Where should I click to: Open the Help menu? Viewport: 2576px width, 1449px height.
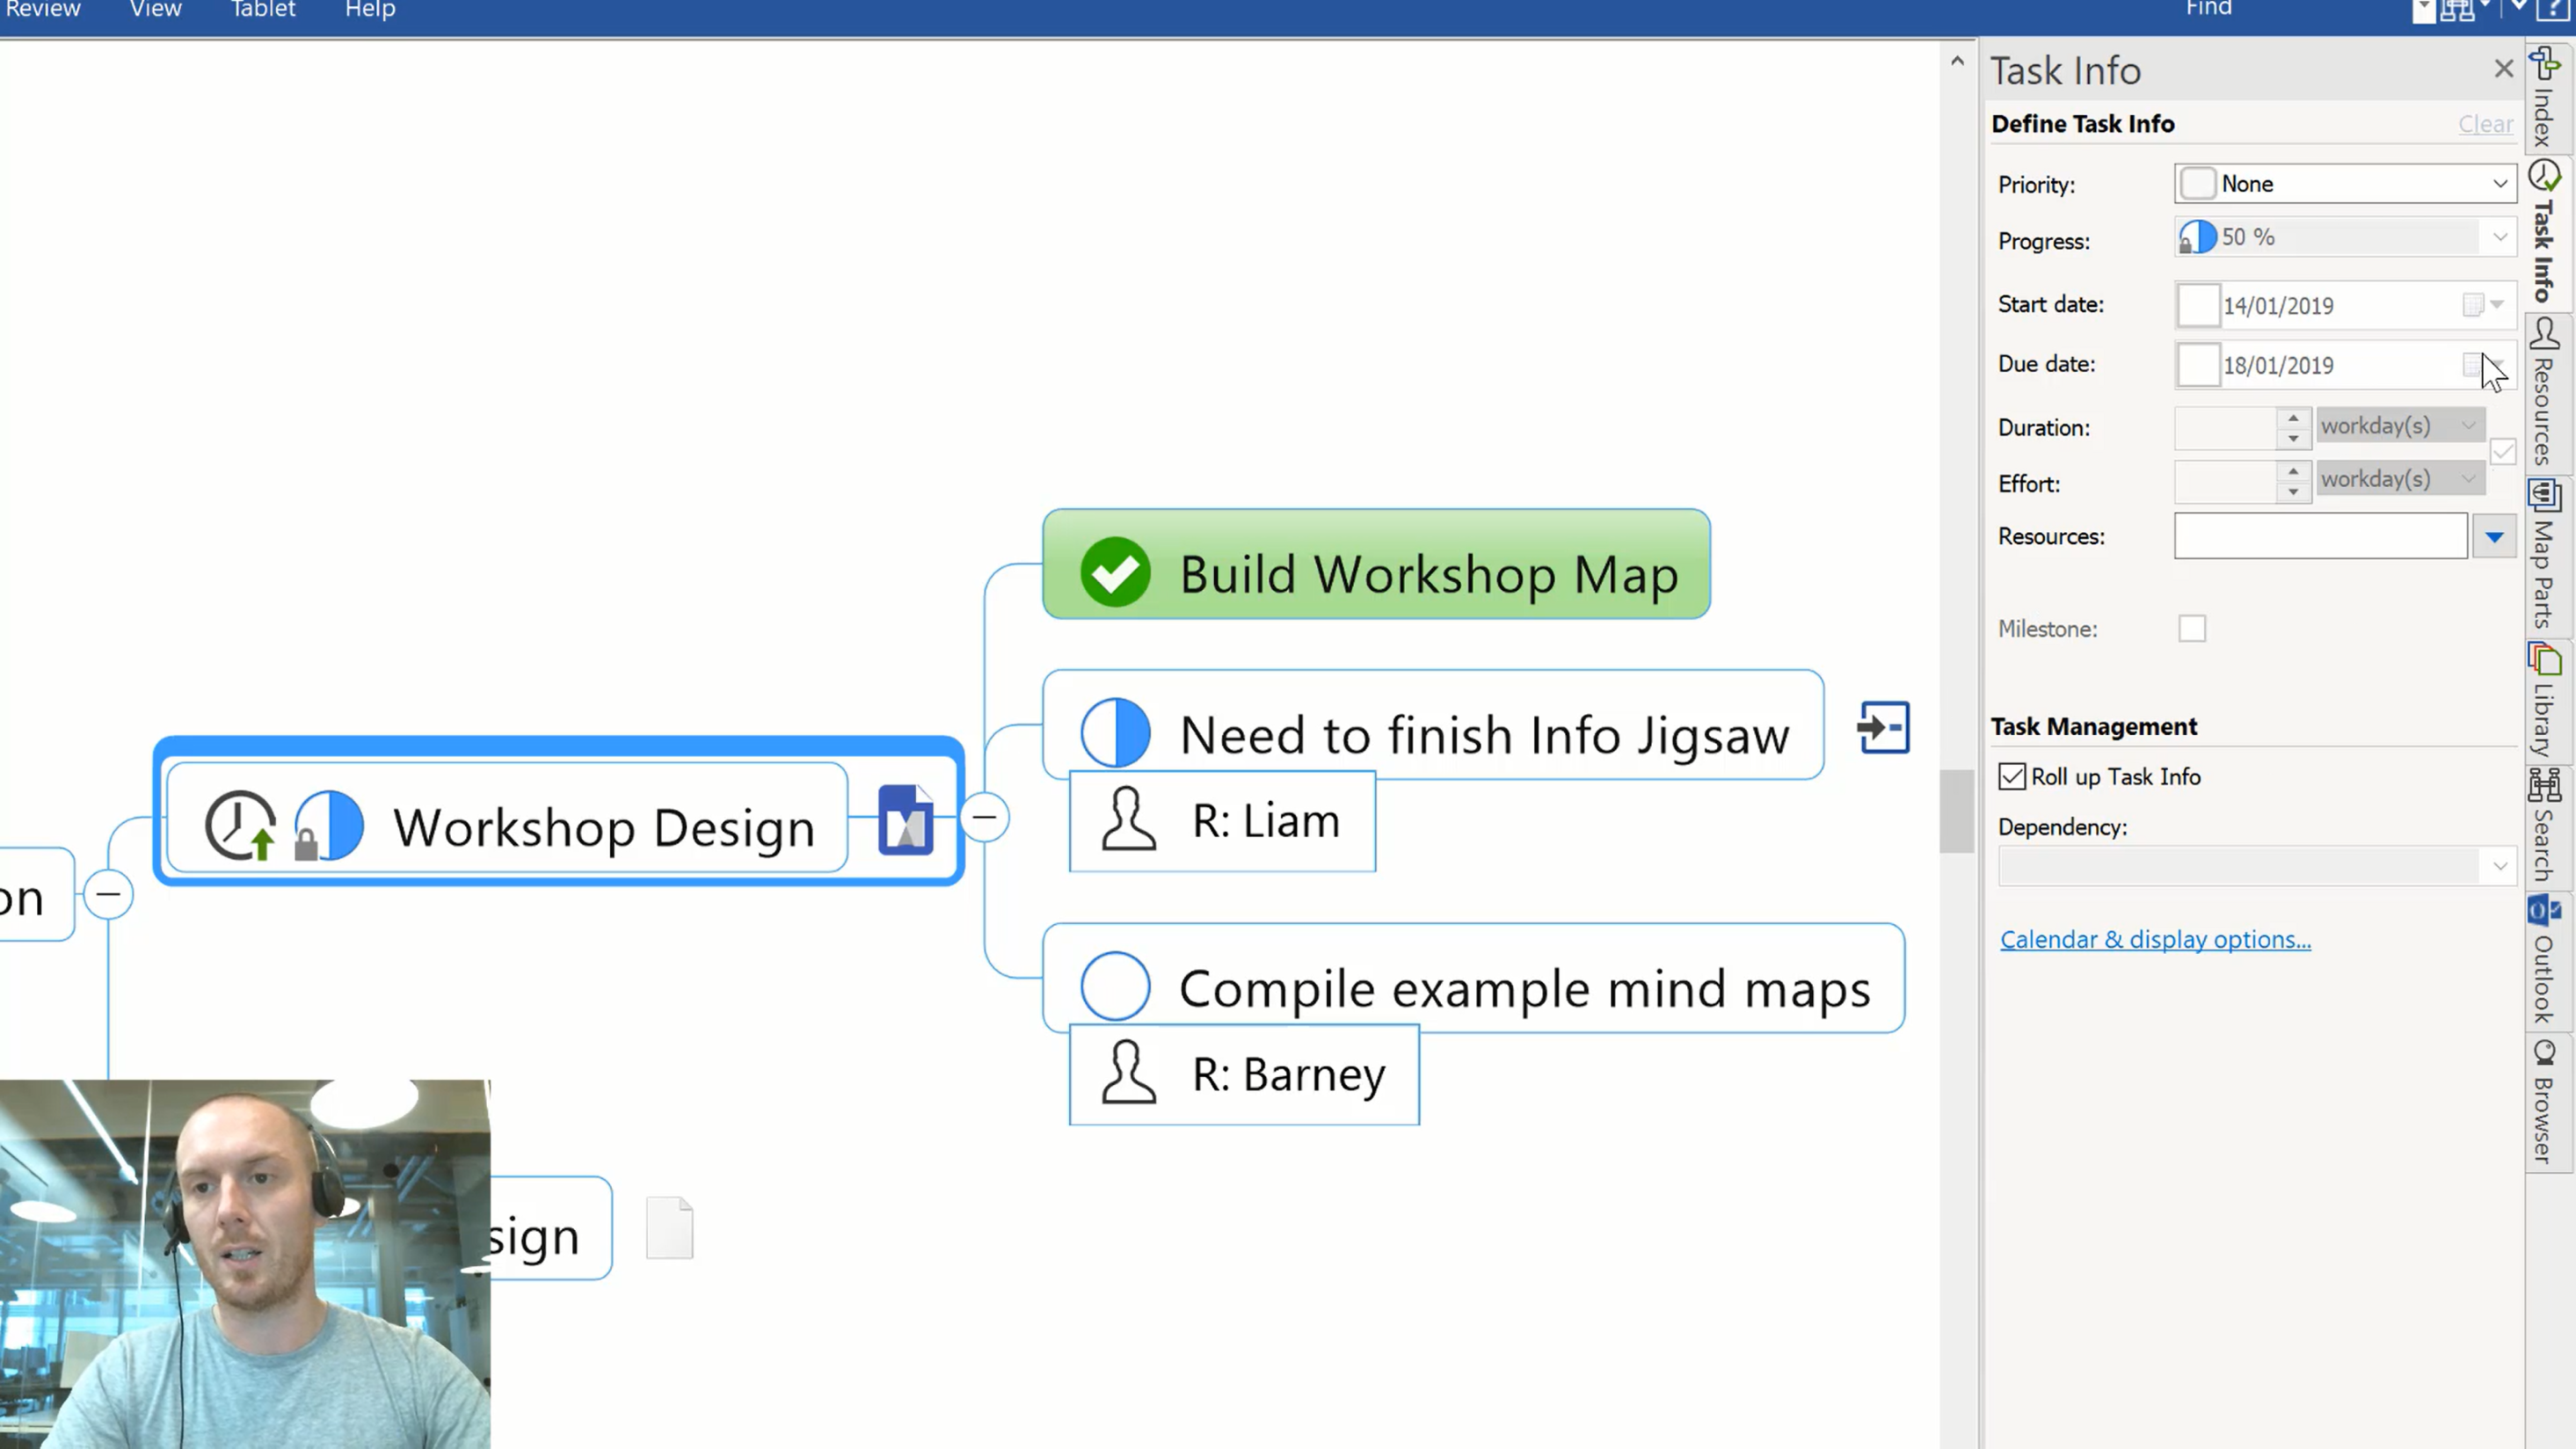370,10
